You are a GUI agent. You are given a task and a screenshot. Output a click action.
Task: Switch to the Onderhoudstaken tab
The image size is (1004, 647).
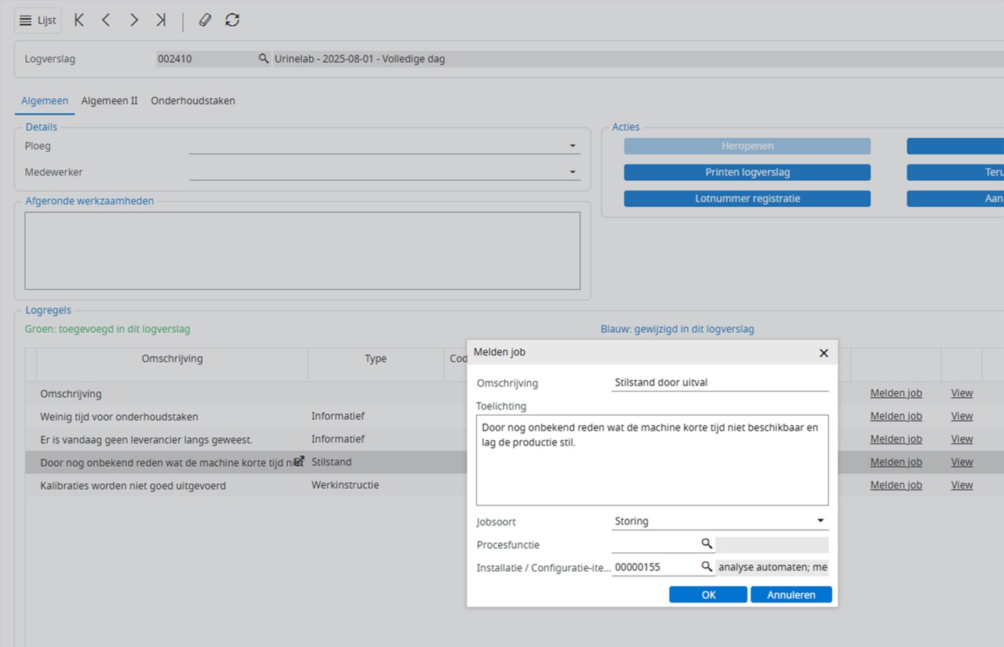pyautogui.click(x=193, y=100)
